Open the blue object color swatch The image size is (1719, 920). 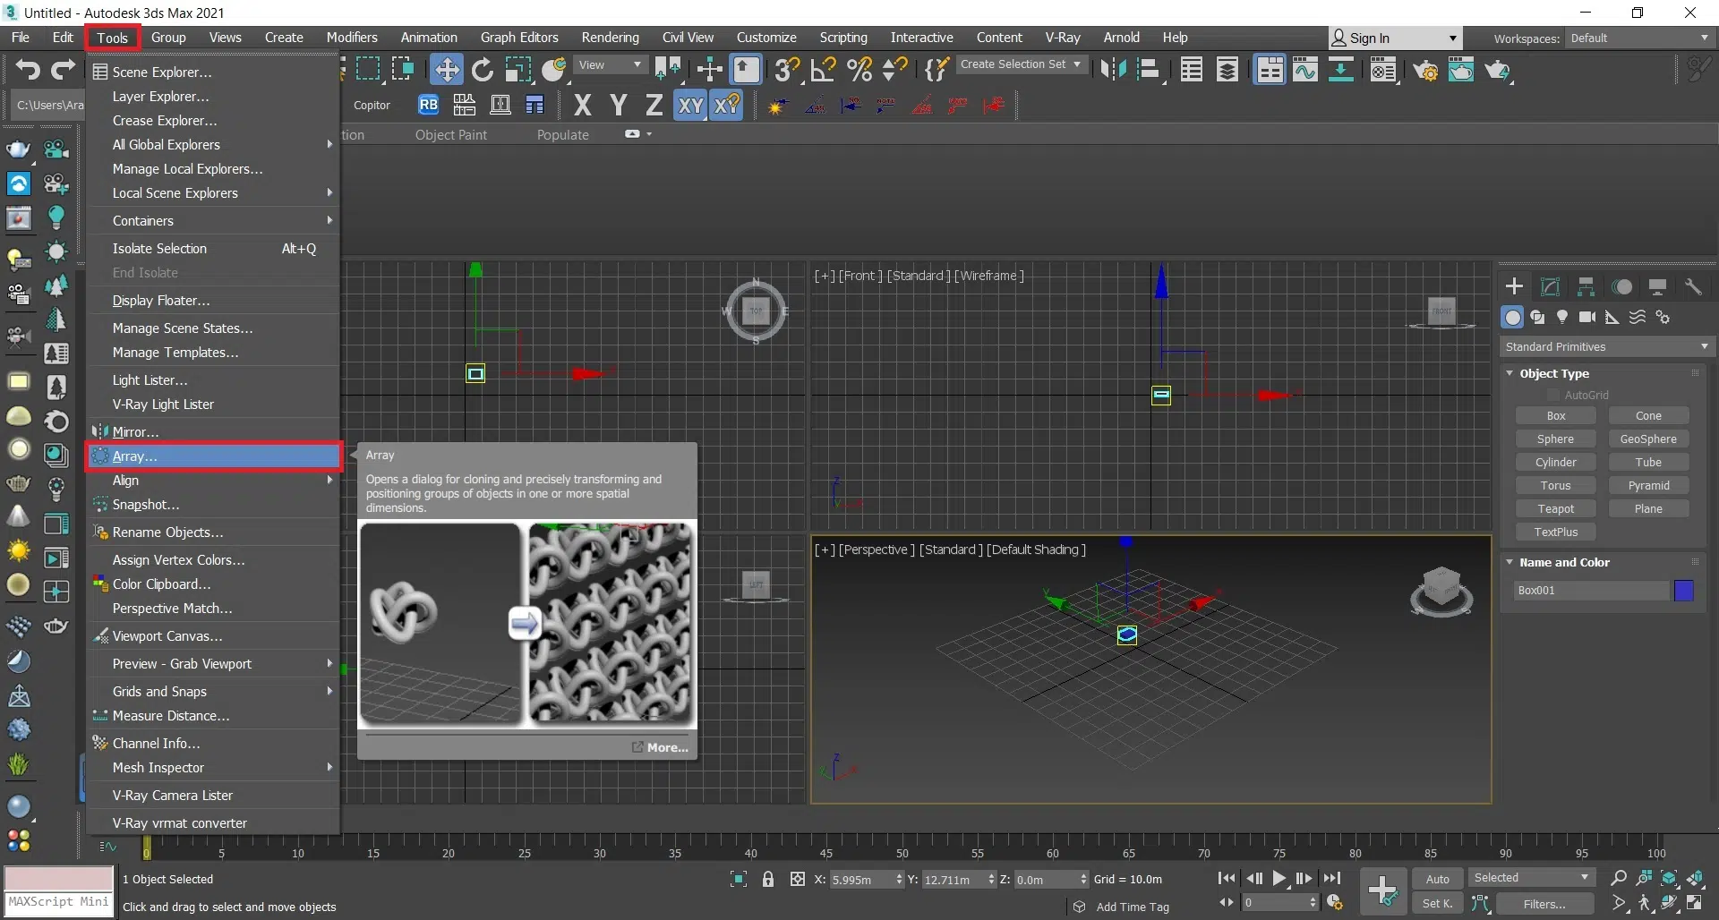click(x=1683, y=591)
